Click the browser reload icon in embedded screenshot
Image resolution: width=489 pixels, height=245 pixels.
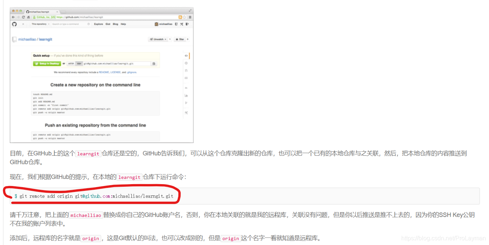[24, 17]
